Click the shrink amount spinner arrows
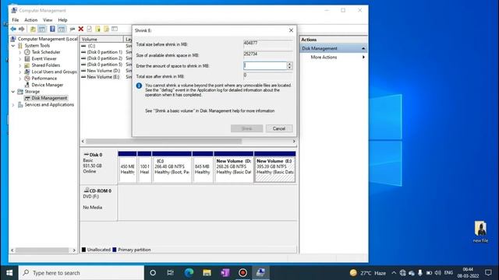The width and height of the screenshot is (499, 280). coord(289,65)
